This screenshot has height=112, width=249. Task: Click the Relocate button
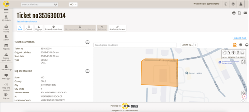coord(102,28)
